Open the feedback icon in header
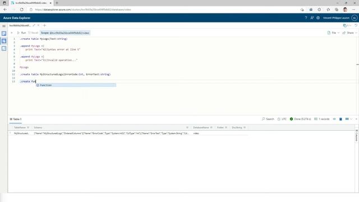Screen dimensions: 359x202 312,17
